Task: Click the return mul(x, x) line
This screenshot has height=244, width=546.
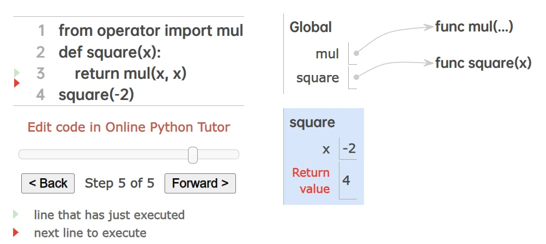Action: pyautogui.click(x=131, y=73)
